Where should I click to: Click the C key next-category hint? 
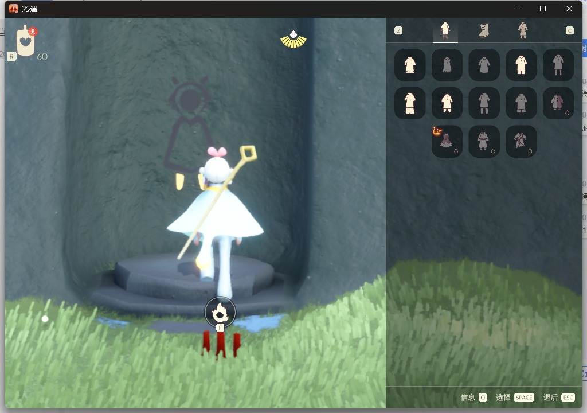(x=569, y=31)
